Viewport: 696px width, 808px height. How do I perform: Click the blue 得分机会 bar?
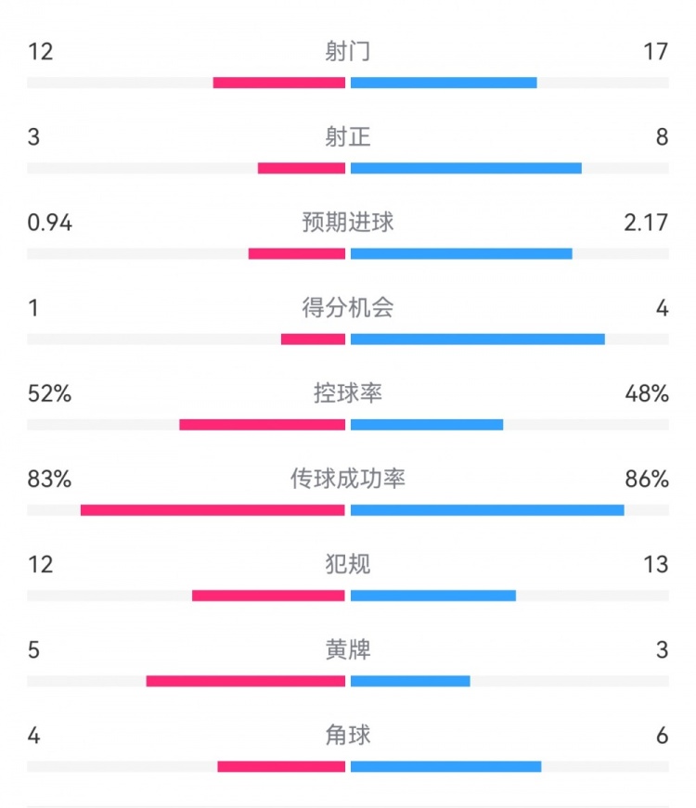pos(478,340)
